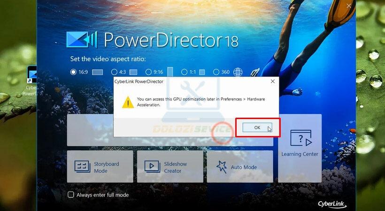Enable Always enter full mode checkbox
The height and width of the screenshot is (211, 385).
[71, 195]
